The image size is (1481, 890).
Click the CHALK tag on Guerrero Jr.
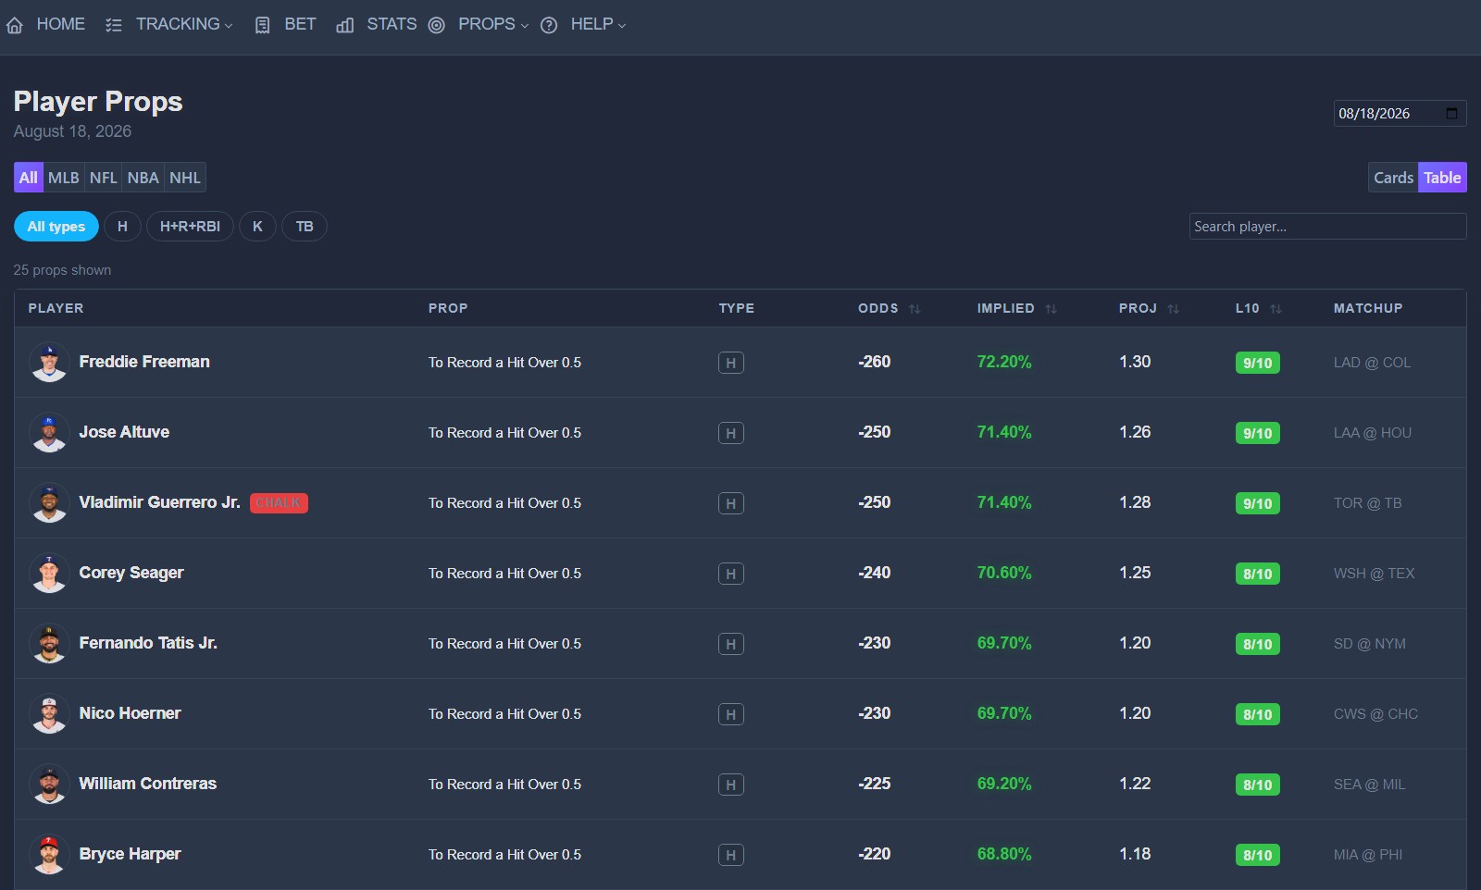click(279, 503)
